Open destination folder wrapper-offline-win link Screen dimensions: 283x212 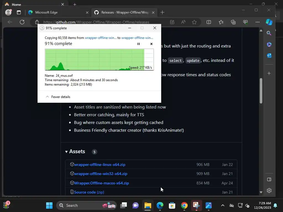tap(137, 38)
